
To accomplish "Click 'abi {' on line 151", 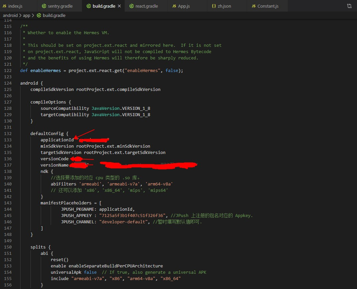I will pyautogui.click(x=47, y=253).
